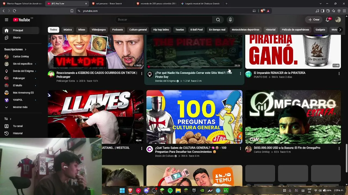Open the Brave Wallet icon
The width and height of the screenshot is (348, 195).
coord(328,11)
